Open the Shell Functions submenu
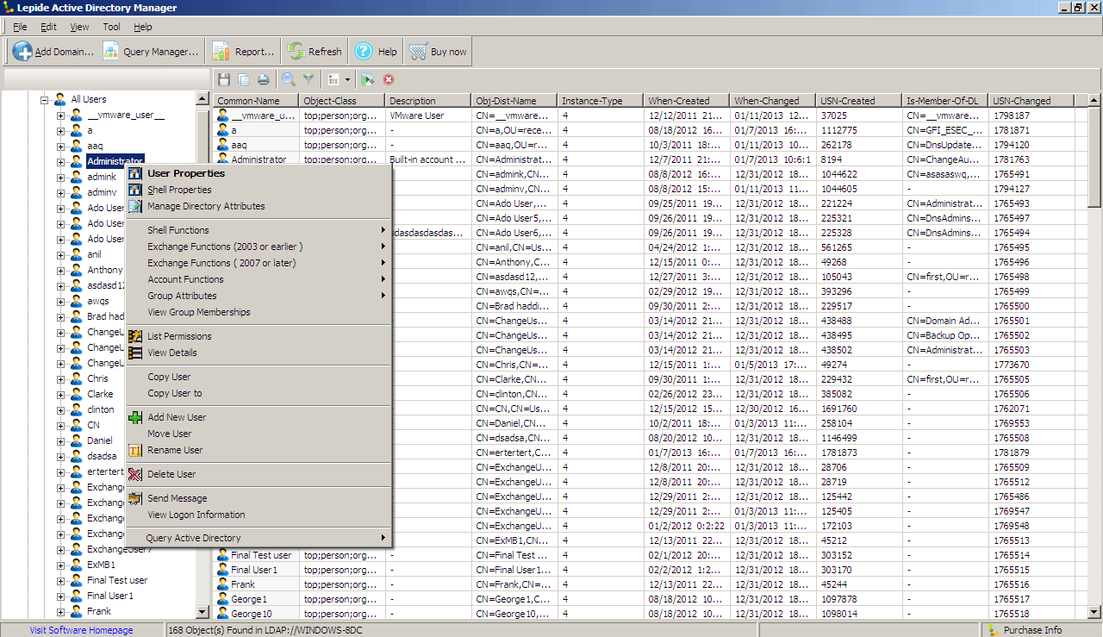 point(258,230)
